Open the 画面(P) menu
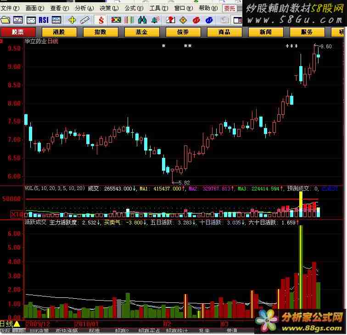The height and width of the screenshot is (335, 347). click(35, 8)
